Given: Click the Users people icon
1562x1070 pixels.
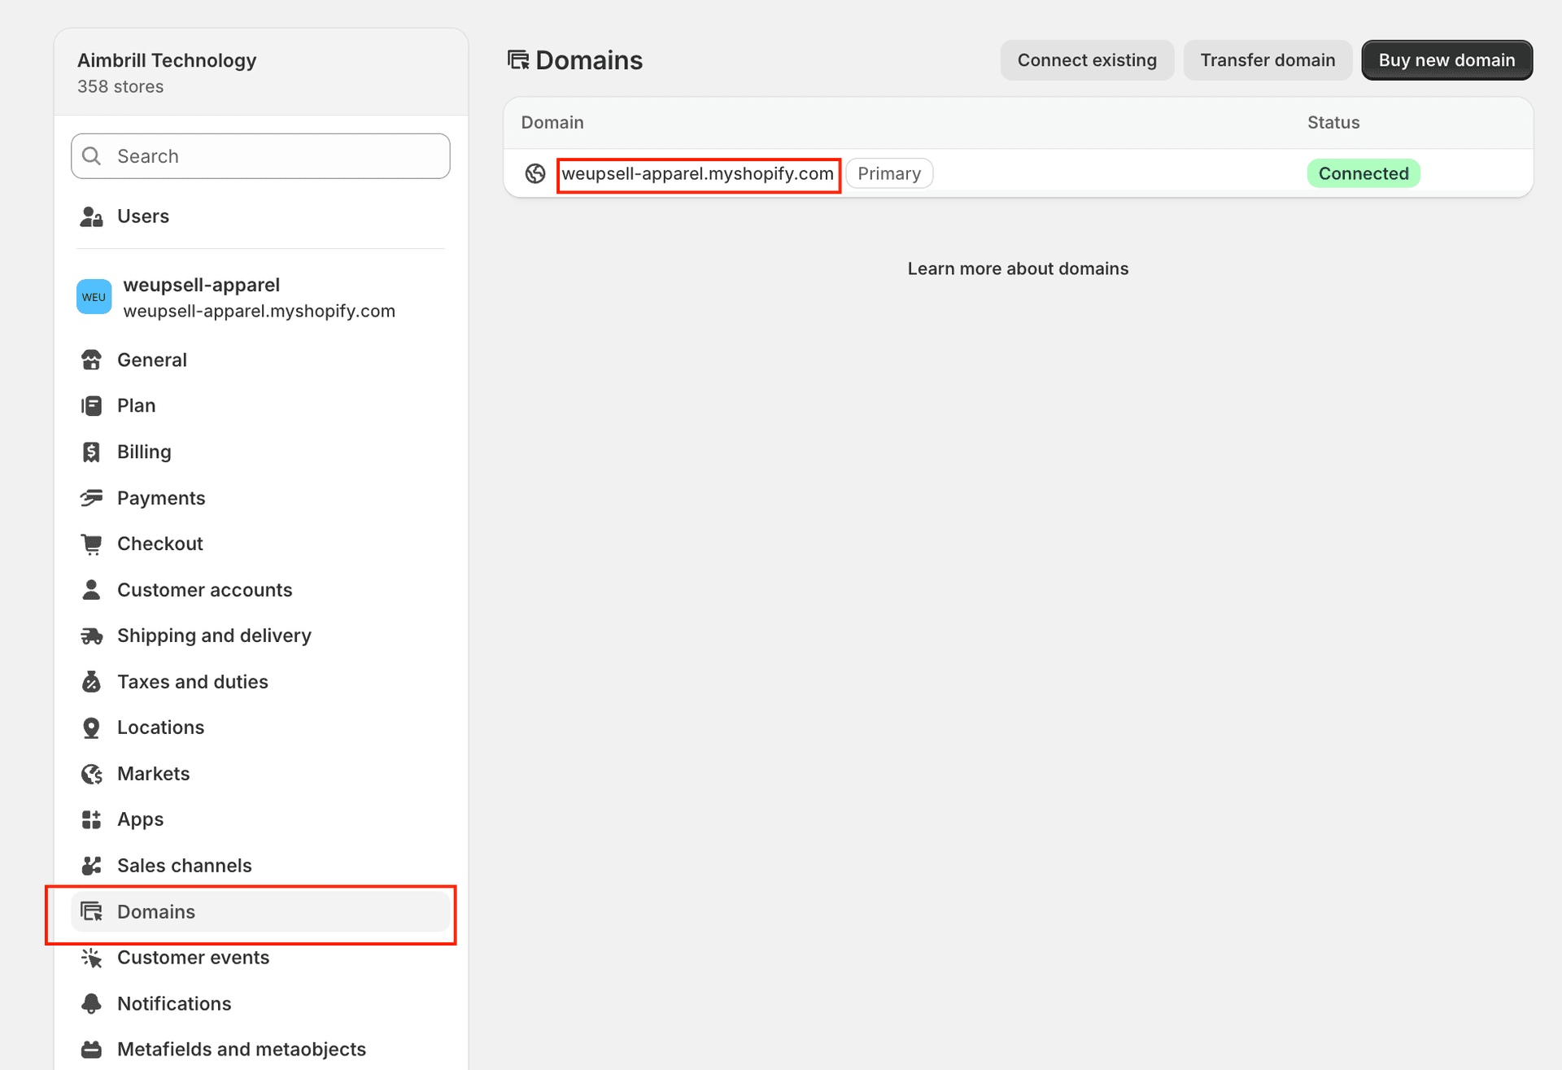Looking at the screenshot, I should point(91,216).
